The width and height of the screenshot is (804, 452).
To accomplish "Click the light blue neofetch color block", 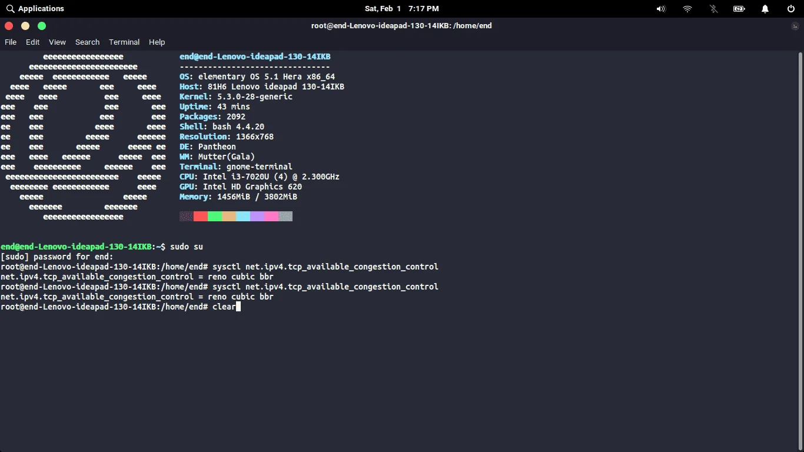I will (243, 217).
